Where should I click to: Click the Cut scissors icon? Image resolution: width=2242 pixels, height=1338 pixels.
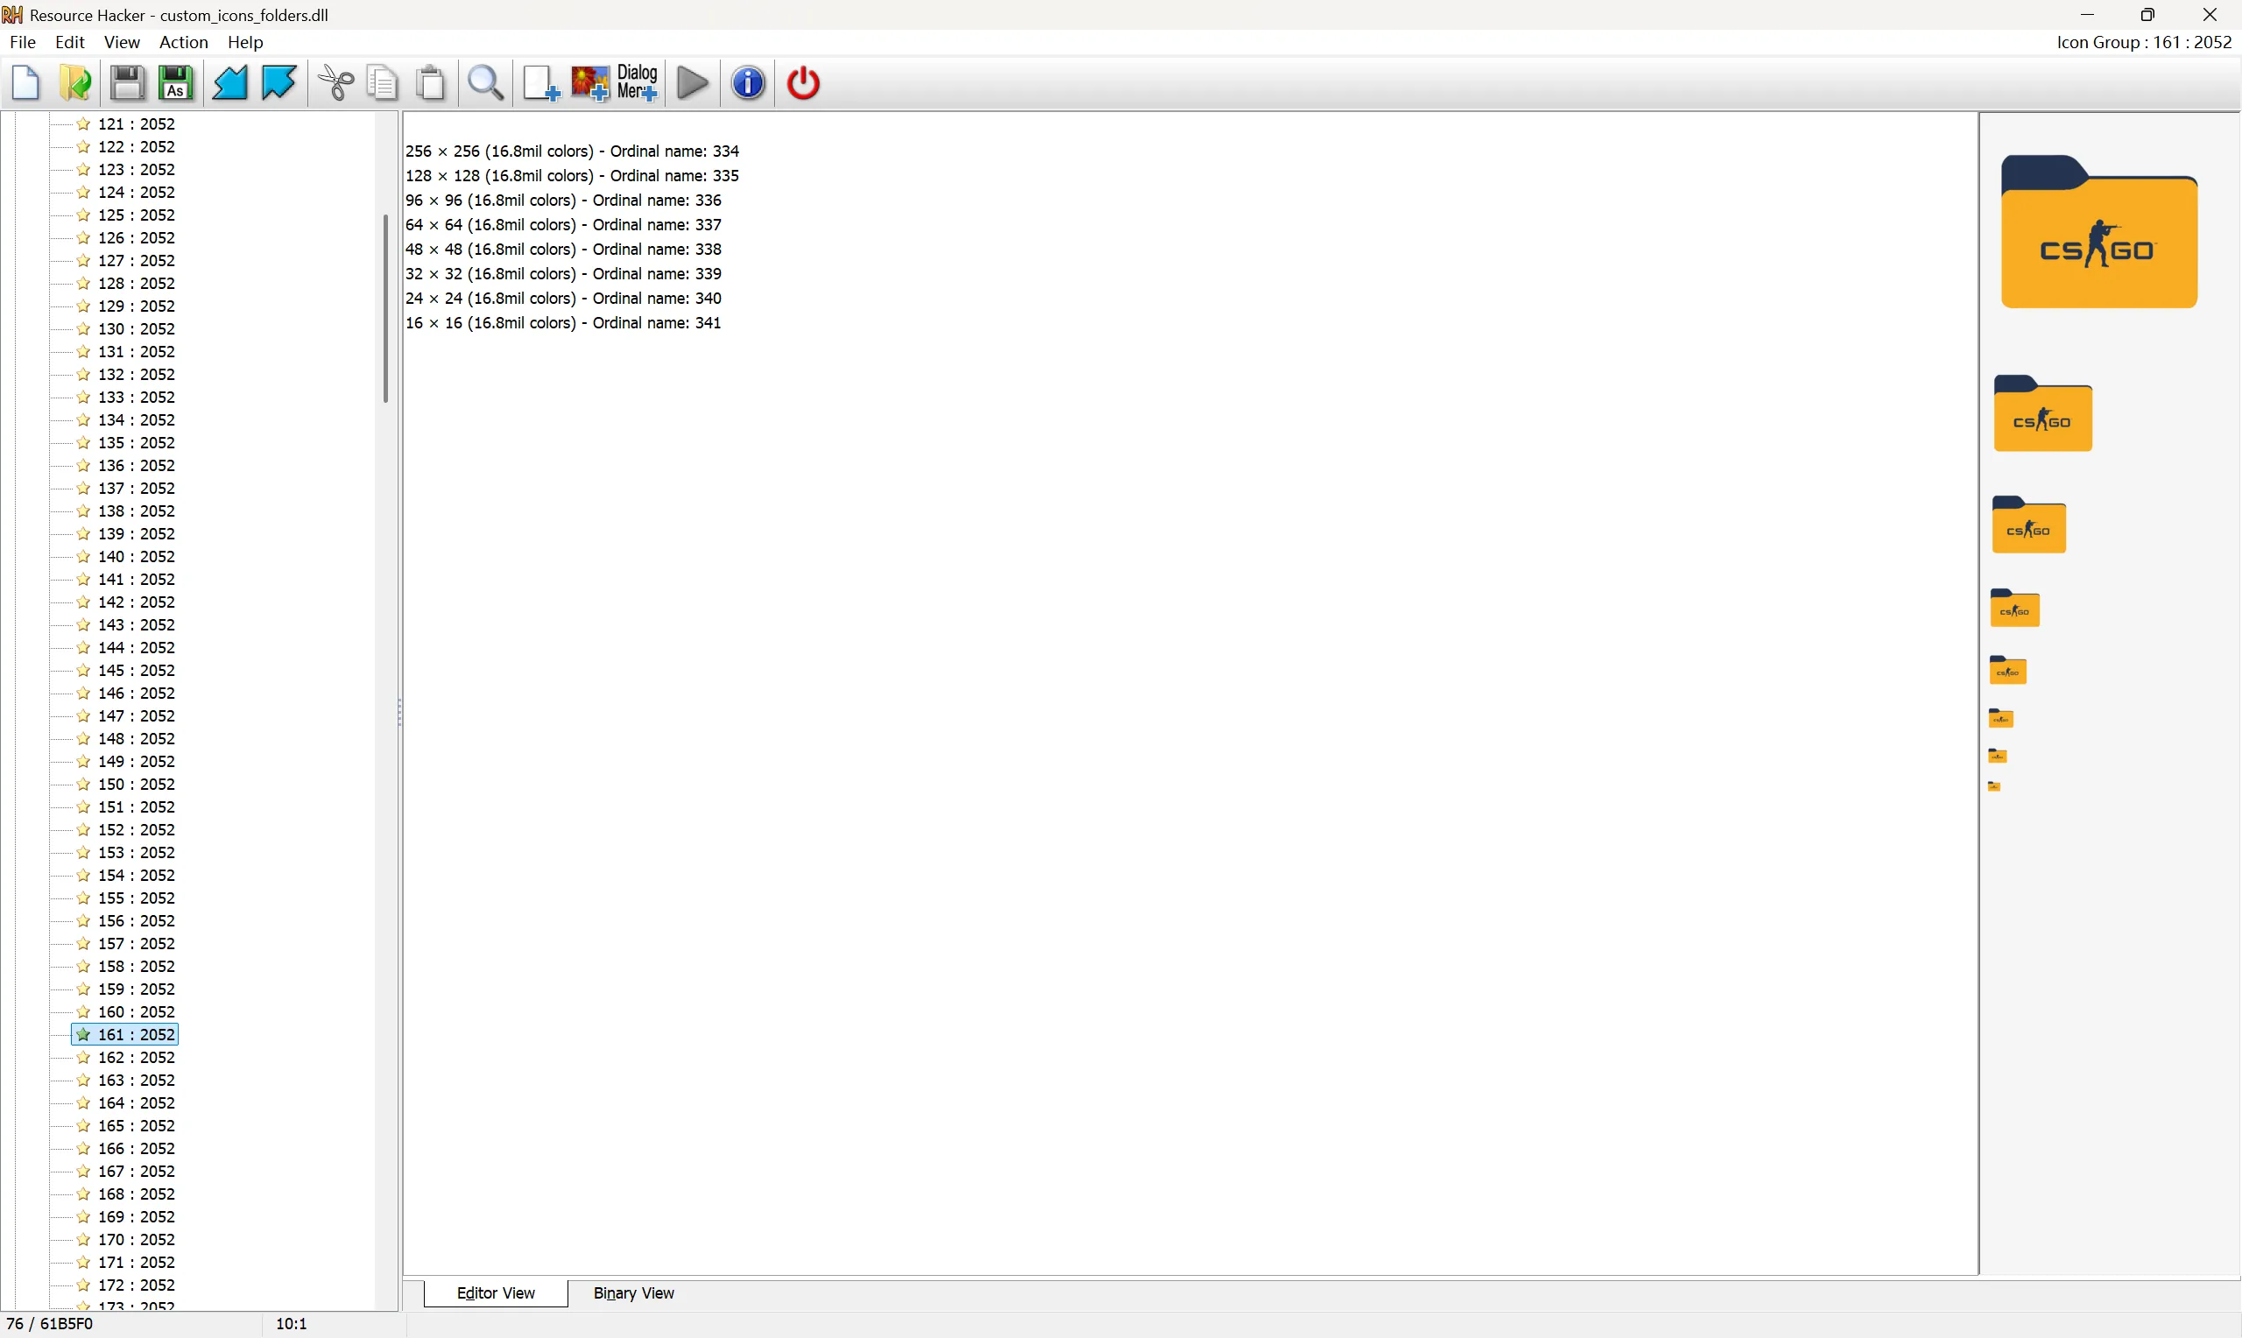336,83
